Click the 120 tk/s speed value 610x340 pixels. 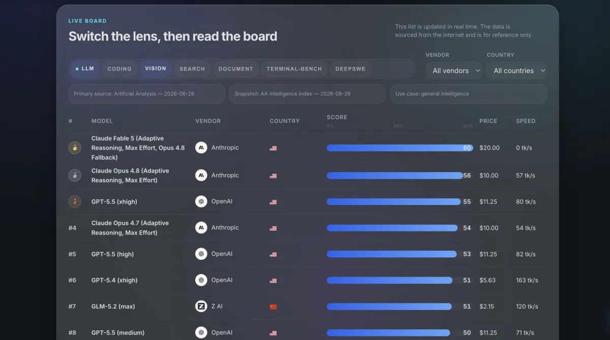[x=527, y=307]
